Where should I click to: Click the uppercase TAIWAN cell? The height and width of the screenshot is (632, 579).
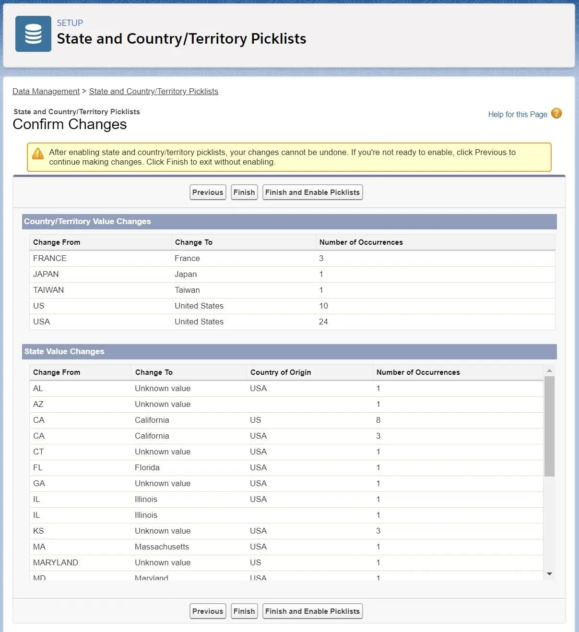pos(48,290)
